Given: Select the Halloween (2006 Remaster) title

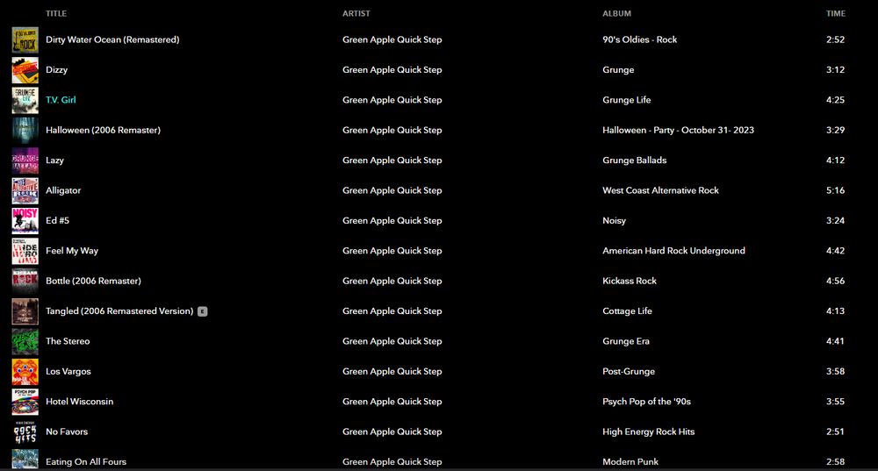Looking at the screenshot, I should (103, 131).
